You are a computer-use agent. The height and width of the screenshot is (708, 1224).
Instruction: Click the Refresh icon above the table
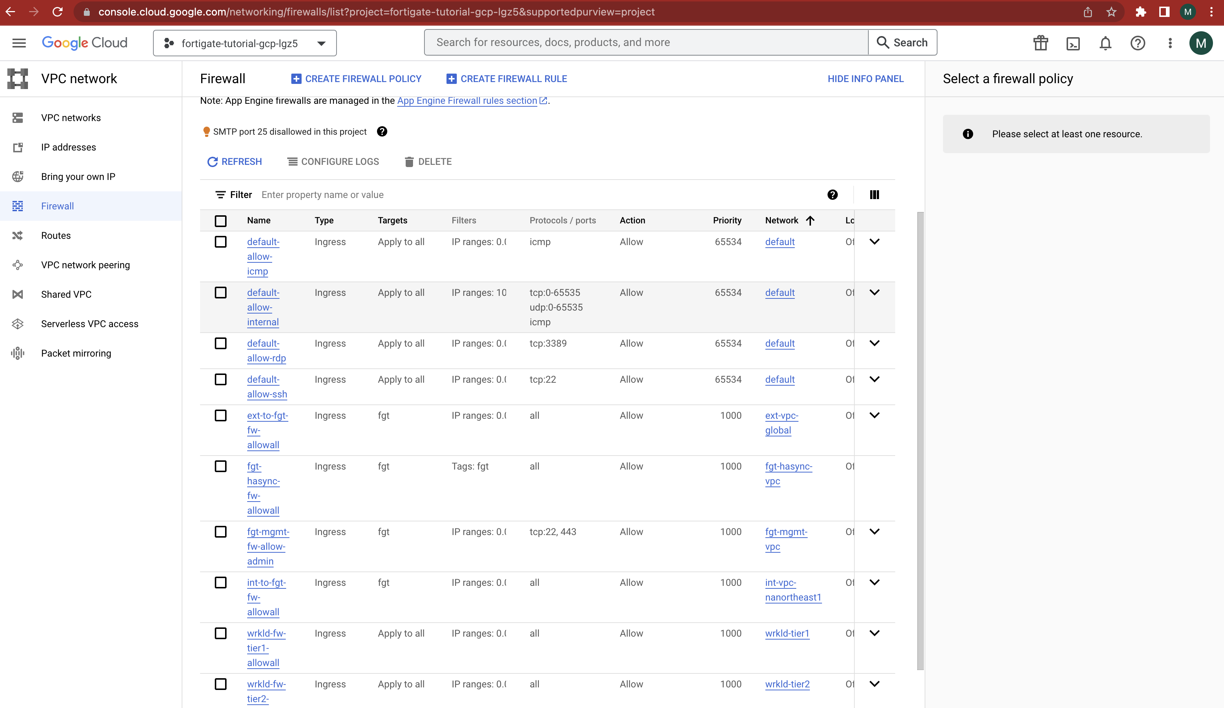[x=212, y=161]
